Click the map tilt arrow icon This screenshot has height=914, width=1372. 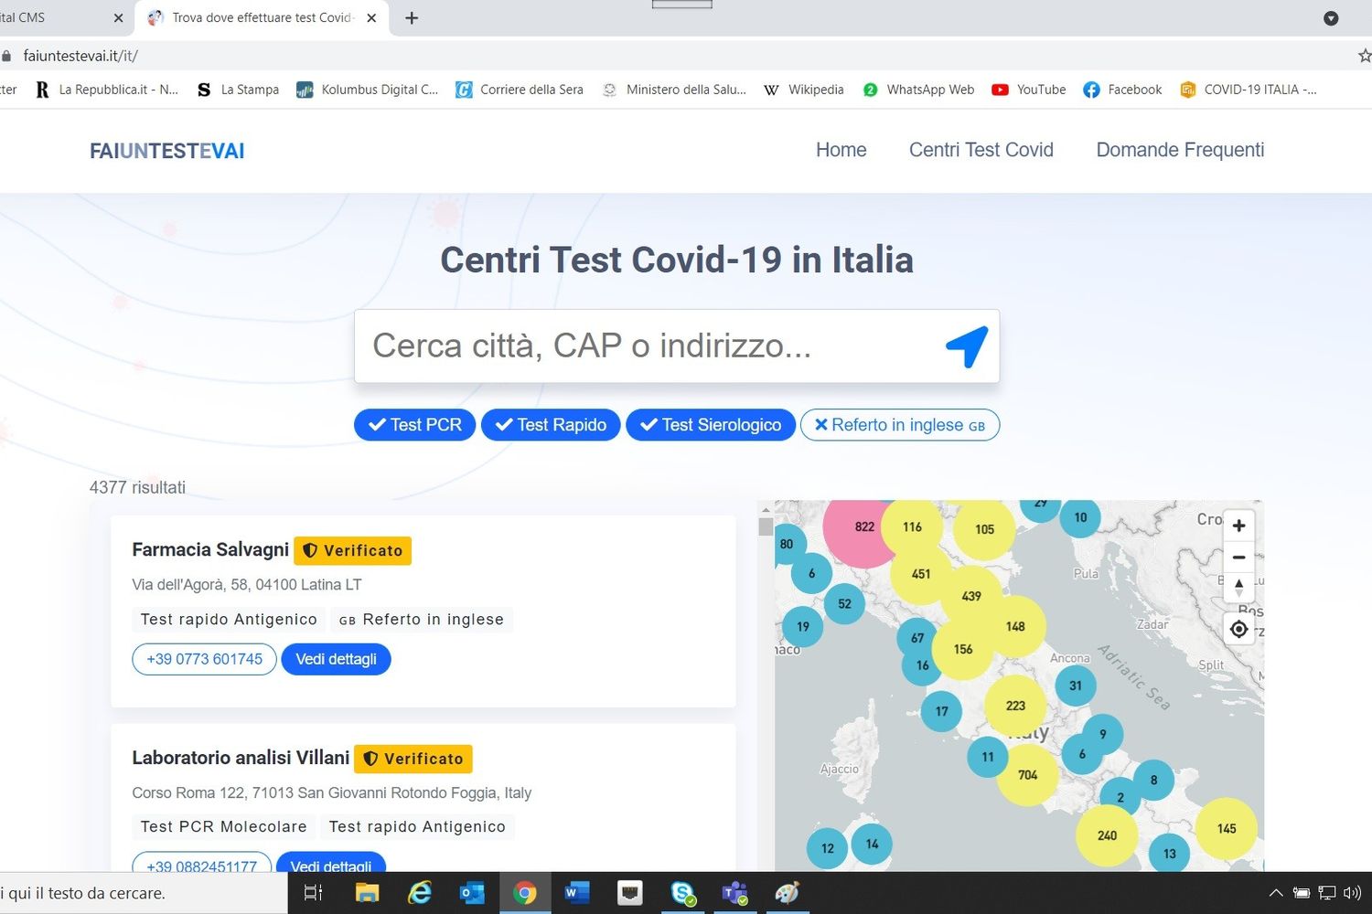(1238, 588)
